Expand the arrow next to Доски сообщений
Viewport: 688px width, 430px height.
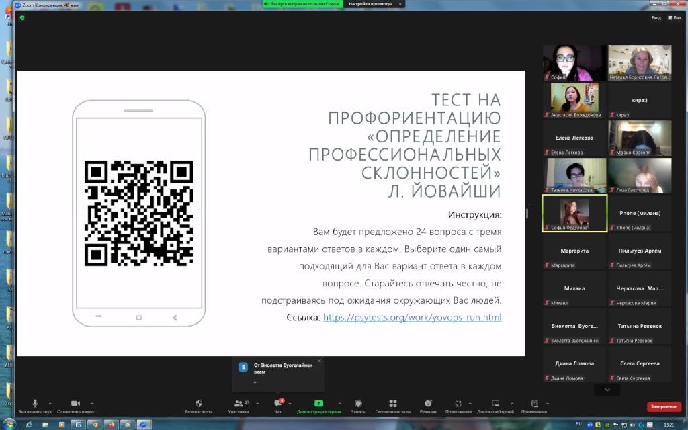[x=512, y=403]
